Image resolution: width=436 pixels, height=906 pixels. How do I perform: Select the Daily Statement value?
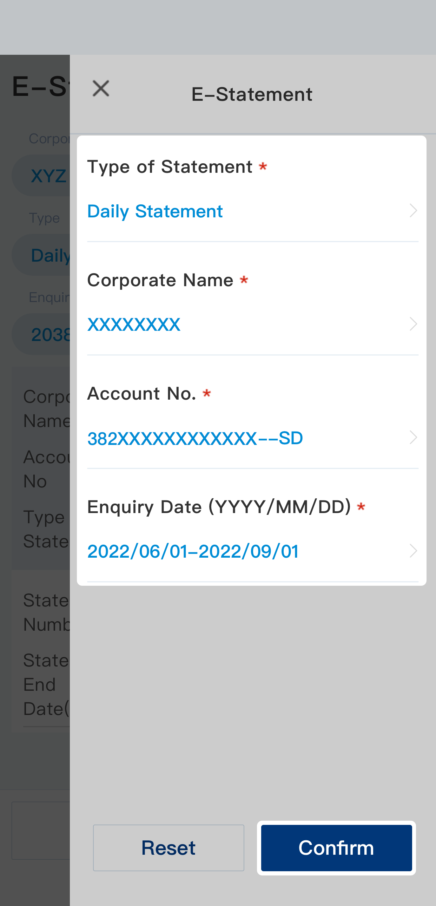(x=155, y=211)
